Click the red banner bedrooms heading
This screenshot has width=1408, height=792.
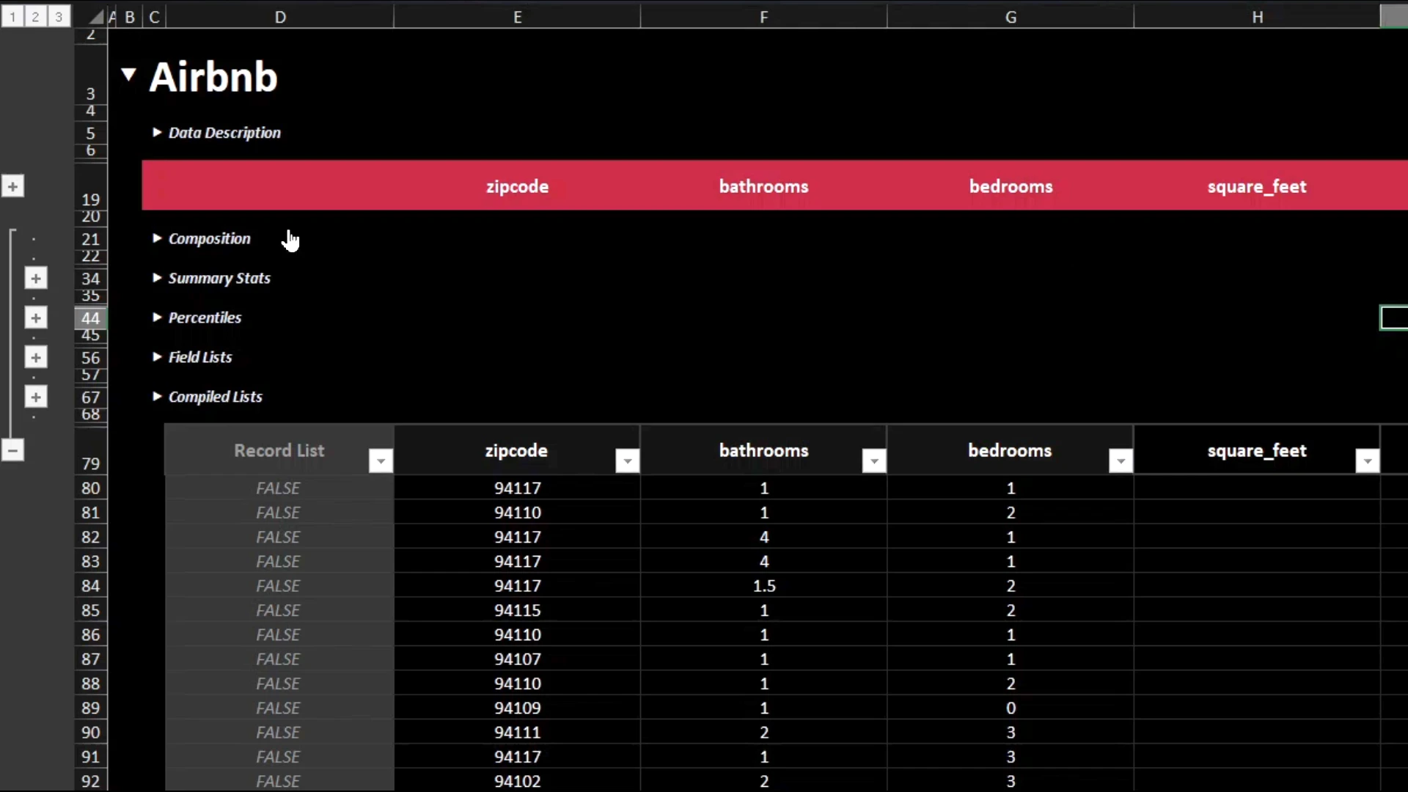1011,186
